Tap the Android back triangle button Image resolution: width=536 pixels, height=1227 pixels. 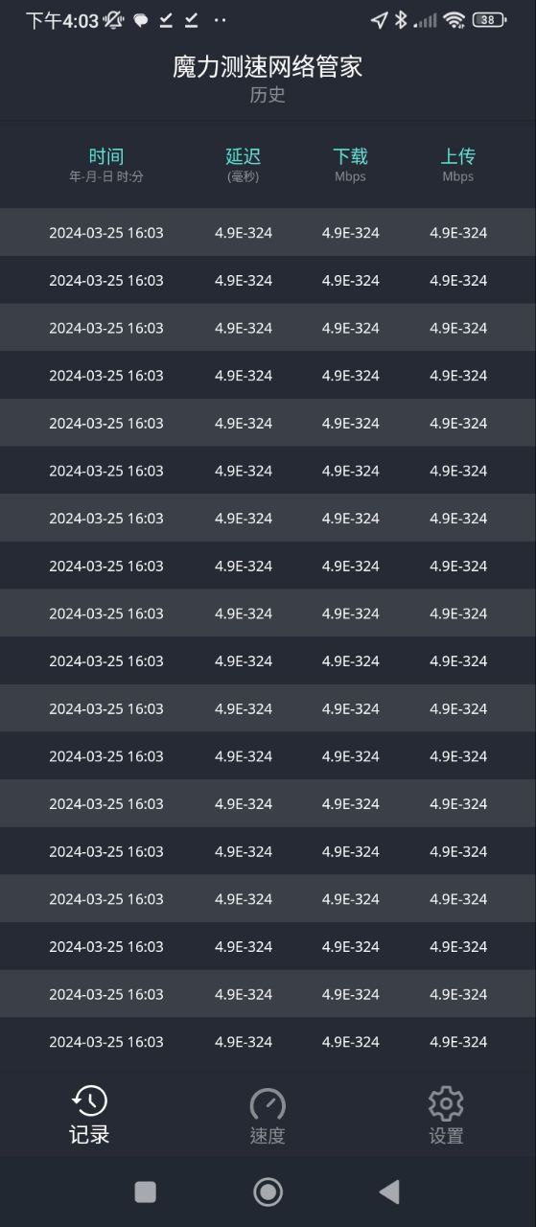388,1192
